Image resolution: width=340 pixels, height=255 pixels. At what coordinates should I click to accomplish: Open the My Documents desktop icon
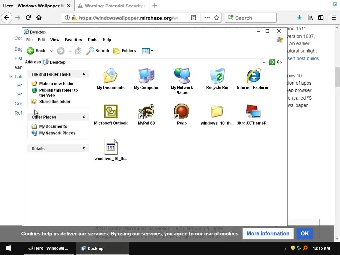pyautogui.click(x=111, y=79)
